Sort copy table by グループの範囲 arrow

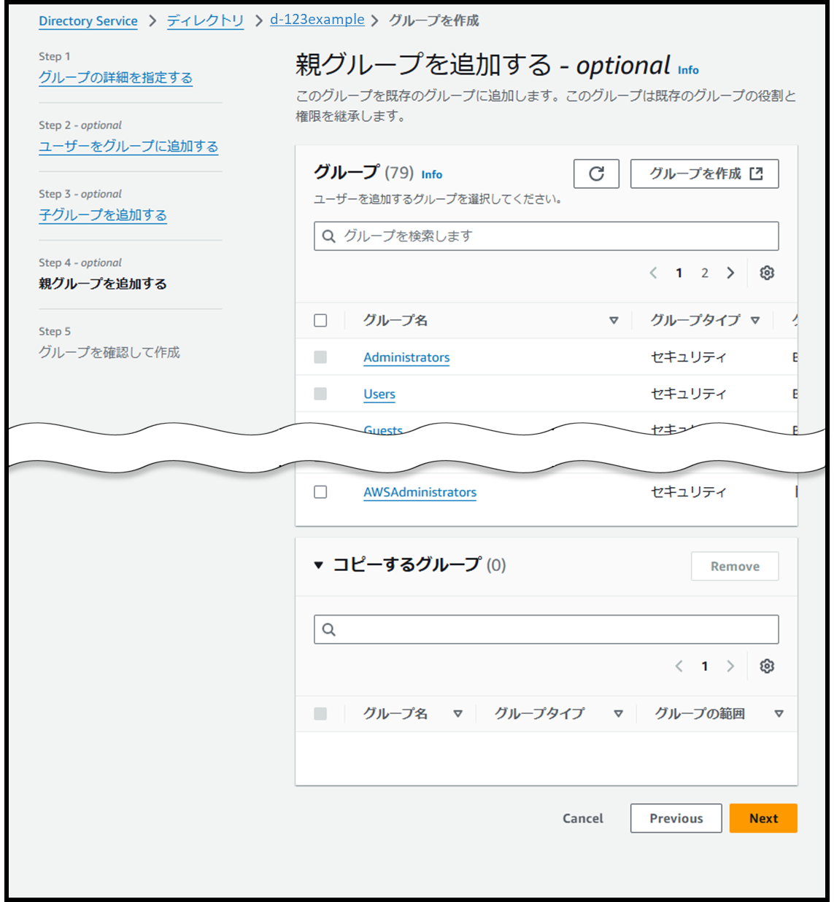click(x=779, y=714)
